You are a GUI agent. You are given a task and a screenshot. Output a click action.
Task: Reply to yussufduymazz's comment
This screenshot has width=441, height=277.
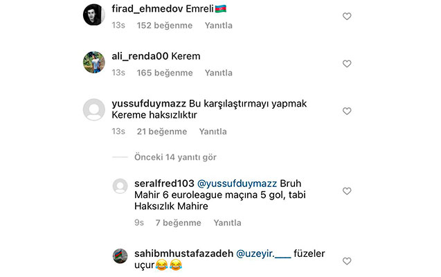(213, 132)
